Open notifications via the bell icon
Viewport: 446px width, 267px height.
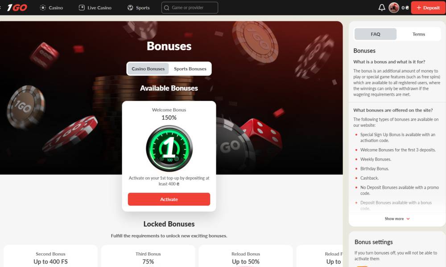point(382,8)
